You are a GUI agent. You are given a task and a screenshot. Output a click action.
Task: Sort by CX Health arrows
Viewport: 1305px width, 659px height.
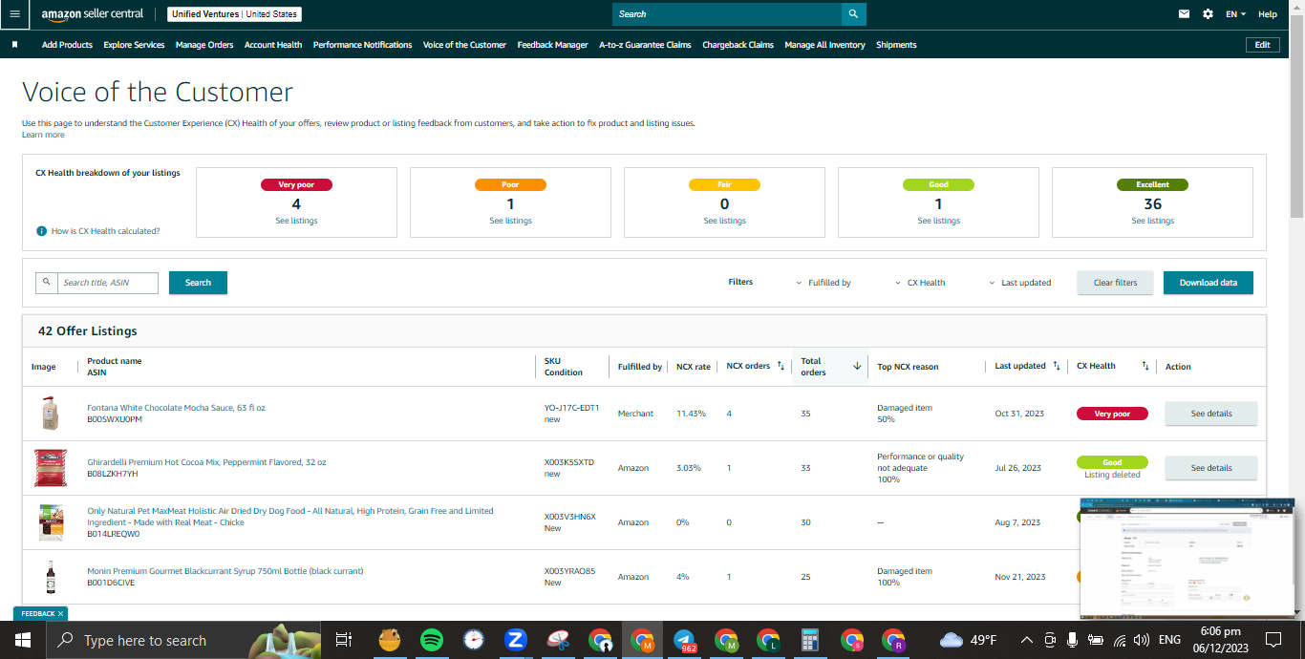click(1145, 366)
